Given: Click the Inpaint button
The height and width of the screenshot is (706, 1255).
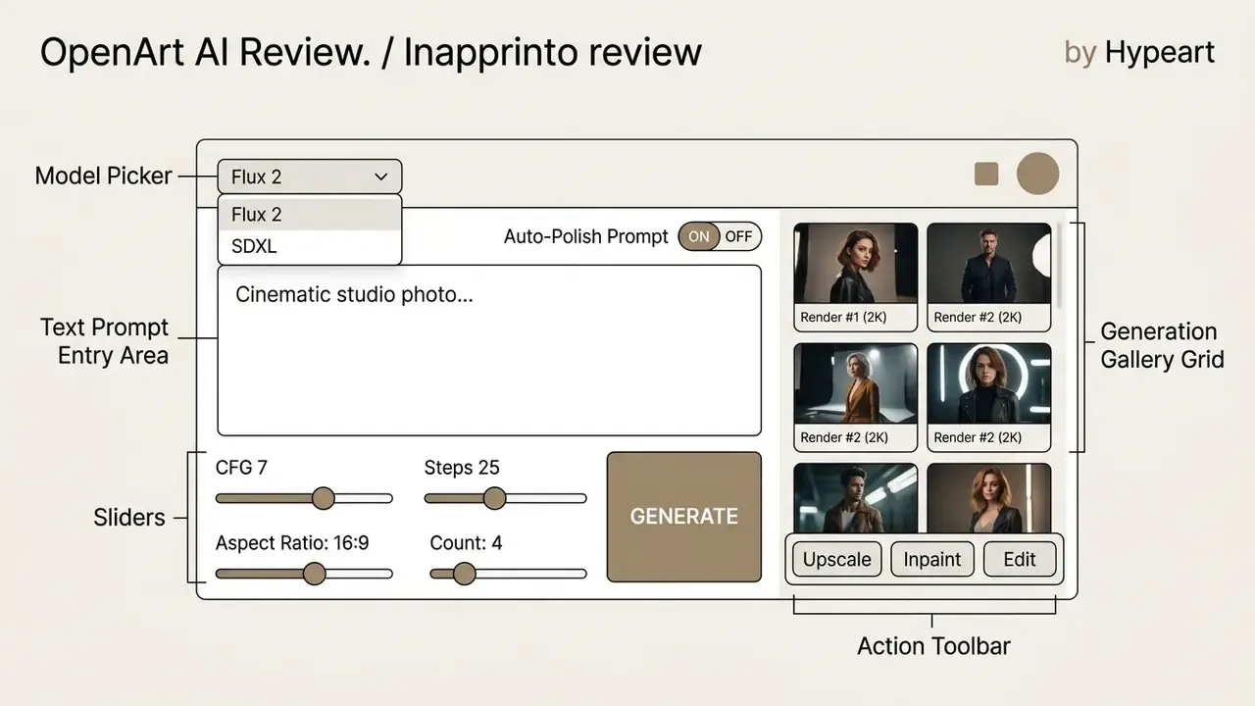Looking at the screenshot, I should [x=931, y=559].
